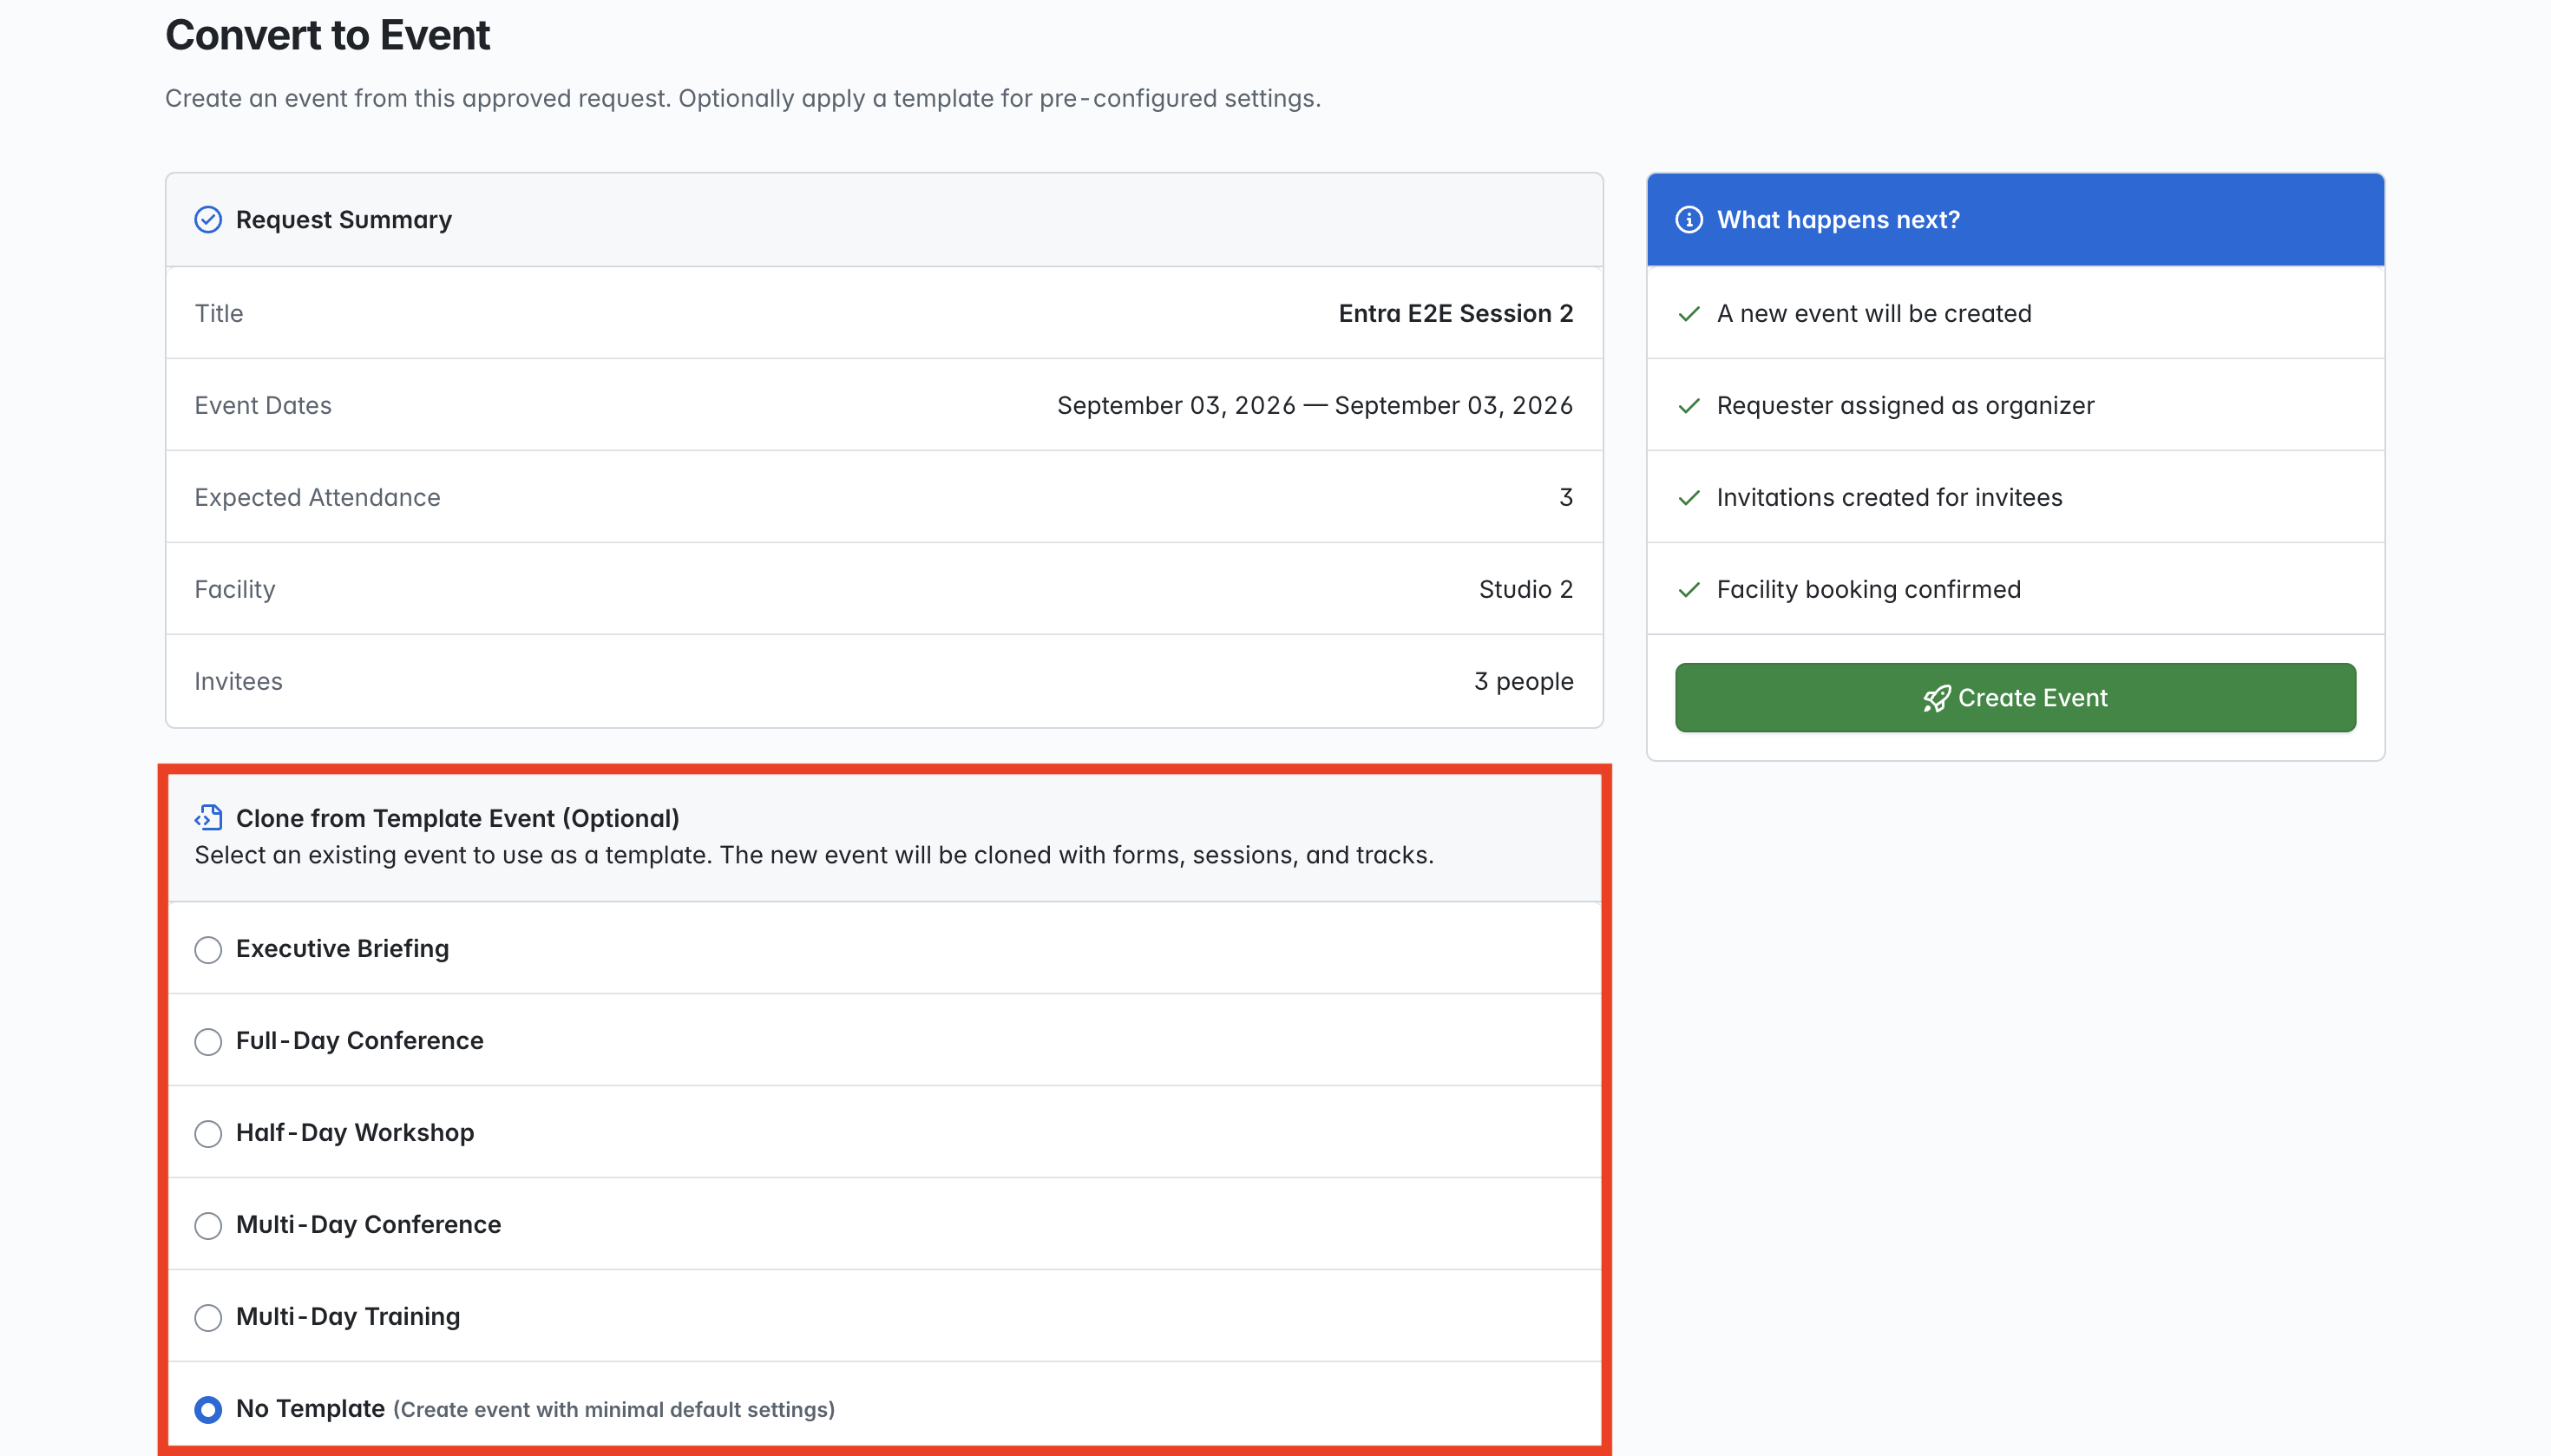The width and height of the screenshot is (2551, 1456).
Task: Click the Event Dates value September 03, 2026
Action: tap(1315, 406)
